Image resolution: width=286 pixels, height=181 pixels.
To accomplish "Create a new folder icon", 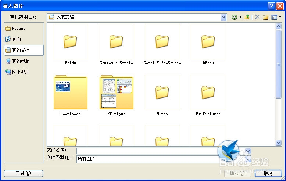I will click(x=265, y=17).
